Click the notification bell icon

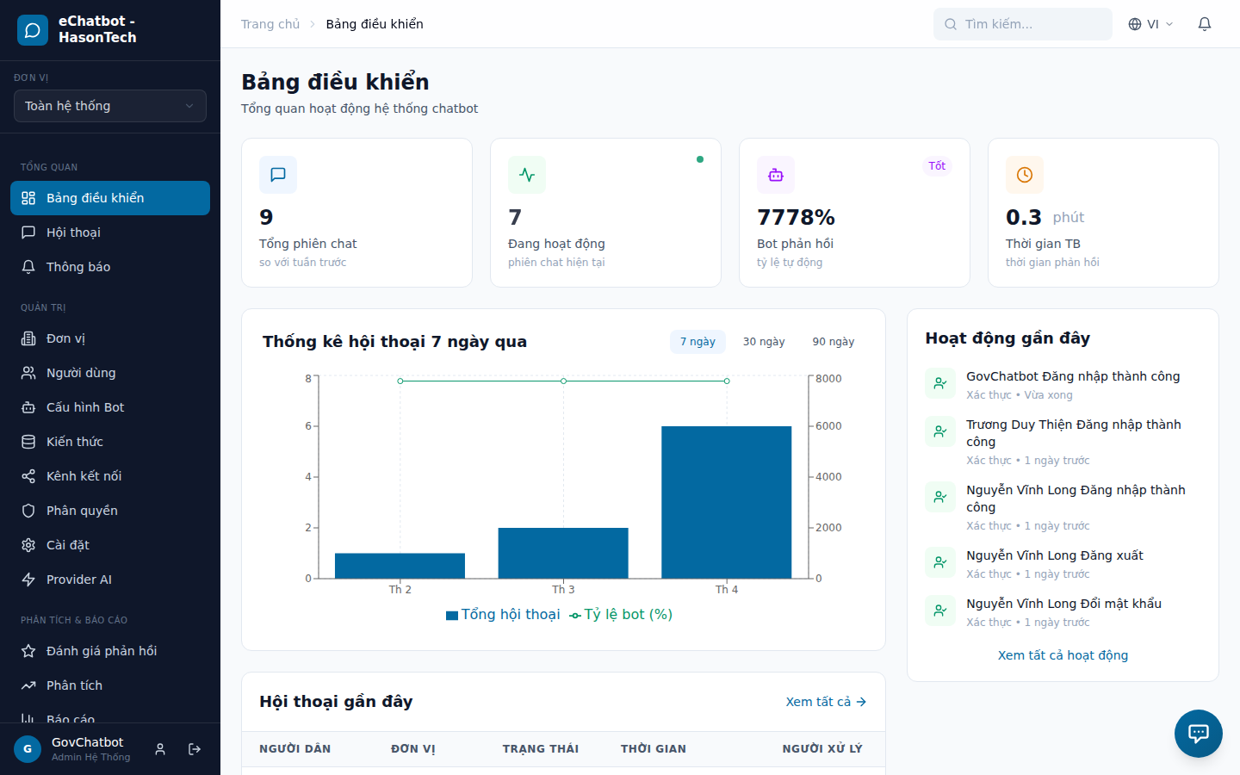(1204, 24)
